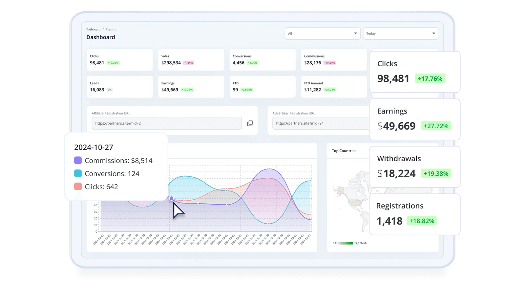Click the Leads stat card
This screenshot has width=525, height=295.
(x=119, y=87)
